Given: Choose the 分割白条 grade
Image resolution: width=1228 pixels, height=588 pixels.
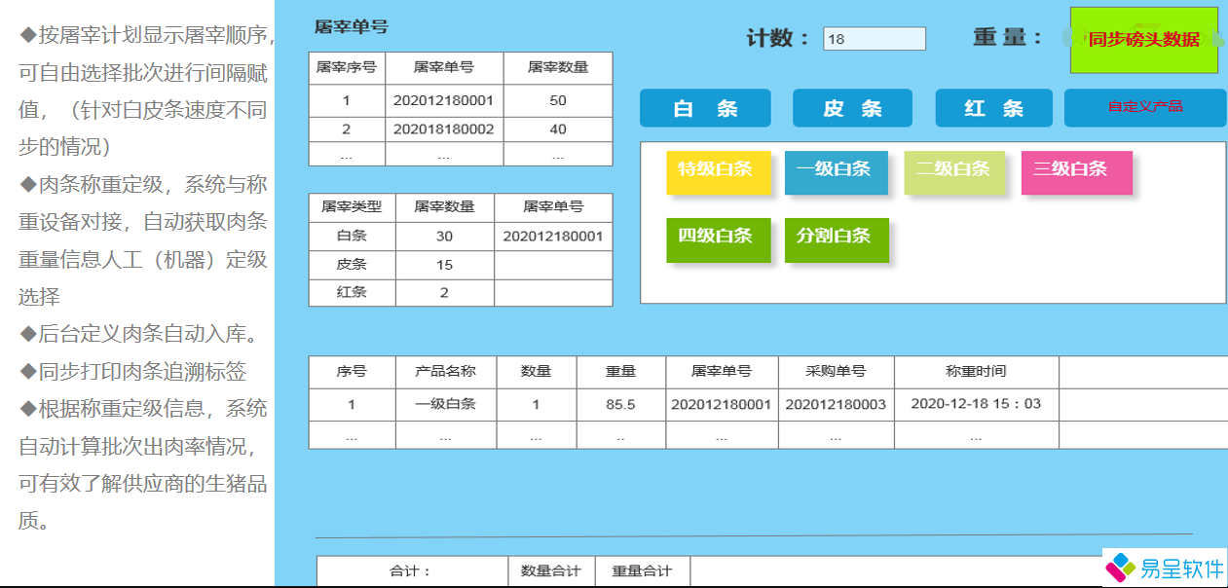Looking at the screenshot, I should tap(837, 237).
